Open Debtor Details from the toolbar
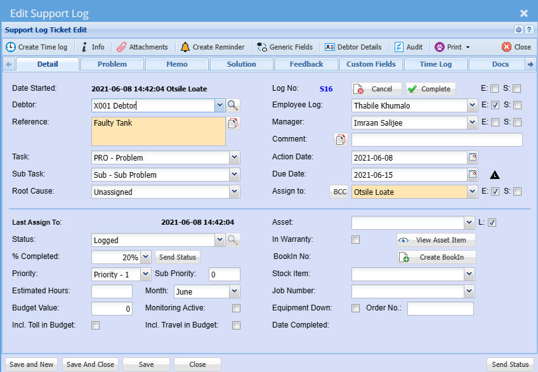 click(353, 47)
